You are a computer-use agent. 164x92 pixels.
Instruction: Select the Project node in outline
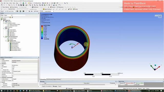[x=4, y=19]
